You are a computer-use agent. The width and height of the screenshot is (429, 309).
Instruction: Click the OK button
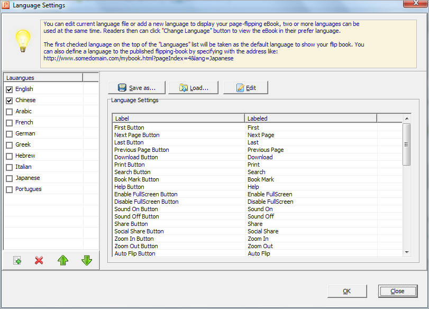pyautogui.click(x=347, y=291)
